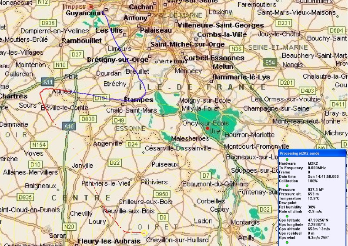The image size is (348, 246).
Task: Click the D950 road badge
Action: click(161, 194)
